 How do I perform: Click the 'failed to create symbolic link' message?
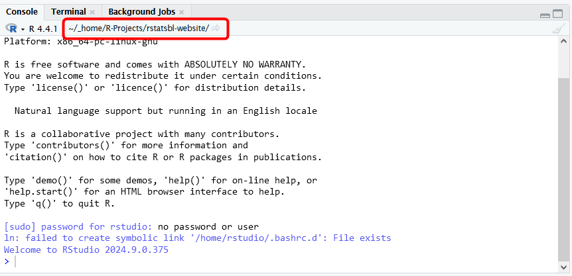pos(197,238)
